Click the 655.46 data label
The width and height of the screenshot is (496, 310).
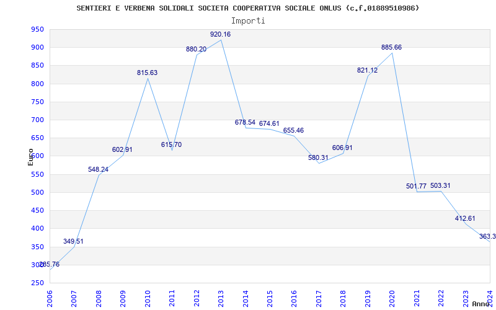pos(293,130)
